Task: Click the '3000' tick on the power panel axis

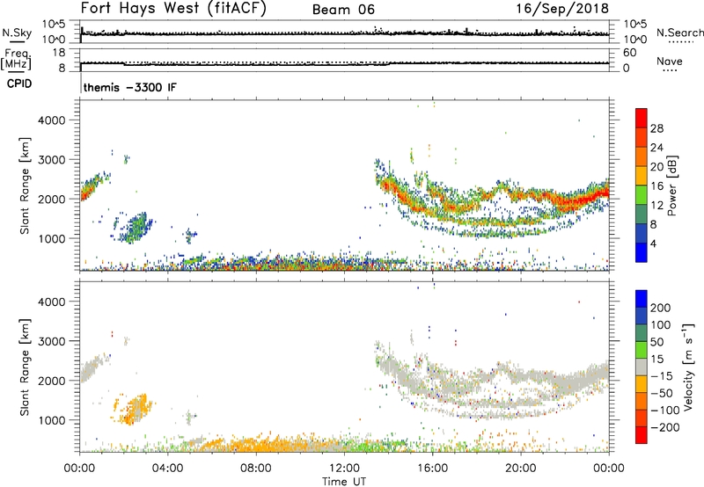Action: point(51,160)
